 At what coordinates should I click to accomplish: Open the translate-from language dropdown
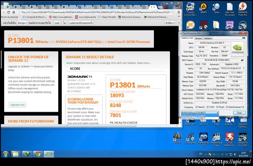point(22,23)
